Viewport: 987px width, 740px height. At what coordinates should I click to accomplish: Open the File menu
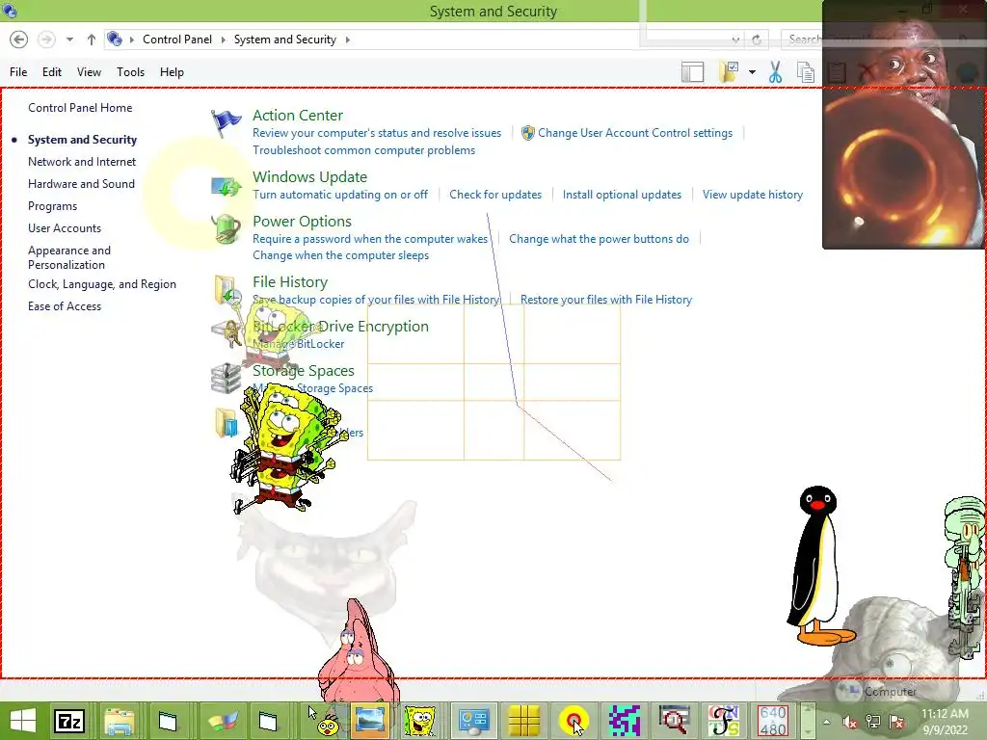18,72
